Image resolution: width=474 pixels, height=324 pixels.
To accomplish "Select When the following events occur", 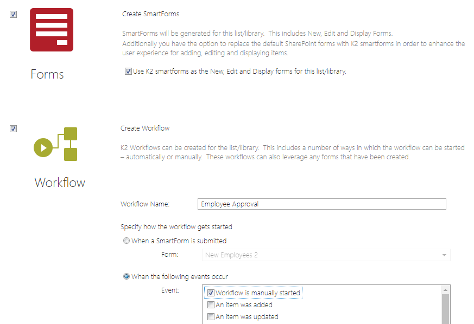I will coord(127,277).
